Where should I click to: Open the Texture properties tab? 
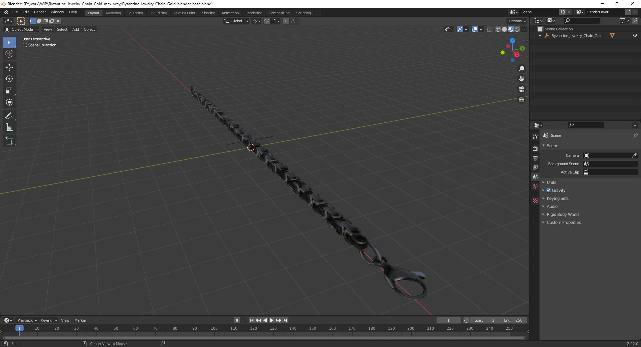pyautogui.click(x=535, y=201)
